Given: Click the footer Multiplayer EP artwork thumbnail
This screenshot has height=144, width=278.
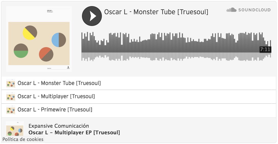Looking at the screenshot, I should tap(15, 128).
